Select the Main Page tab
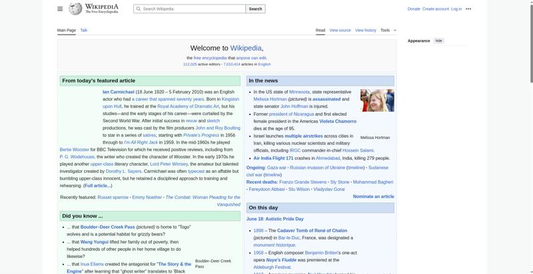The image size is (533, 274). click(x=67, y=30)
